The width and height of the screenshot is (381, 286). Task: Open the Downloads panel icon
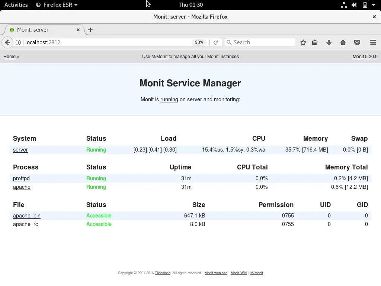point(329,42)
